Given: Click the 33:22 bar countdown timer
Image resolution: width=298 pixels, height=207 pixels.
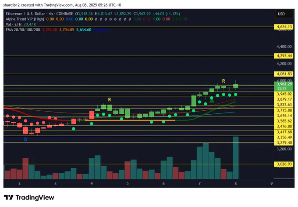Looking at the screenshot, I should pyautogui.click(x=281, y=89).
